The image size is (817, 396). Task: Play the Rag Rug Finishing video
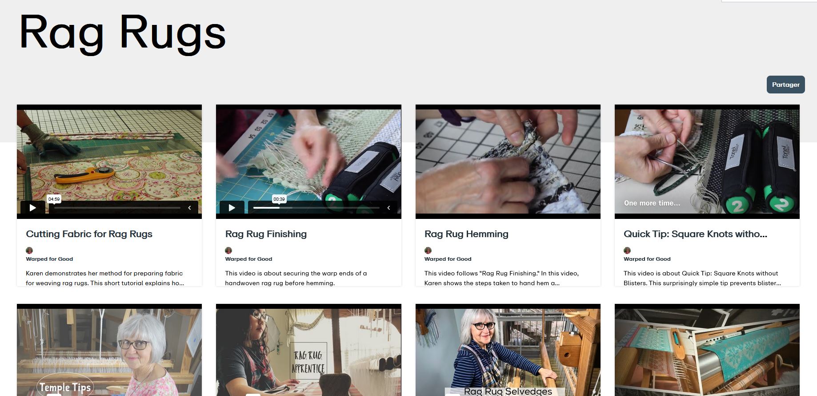pyautogui.click(x=232, y=207)
